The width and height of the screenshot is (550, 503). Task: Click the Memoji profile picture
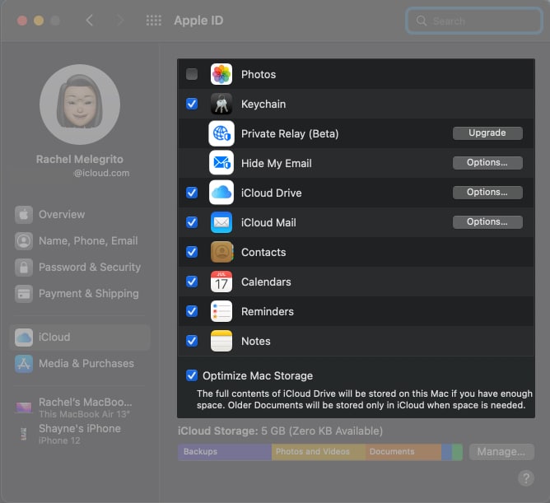[80, 105]
